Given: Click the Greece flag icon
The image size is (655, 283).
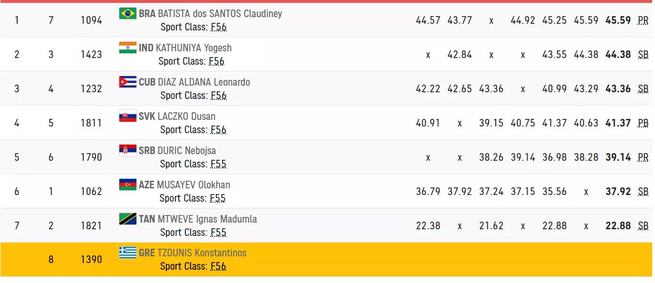Looking at the screenshot, I should click(127, 253).
